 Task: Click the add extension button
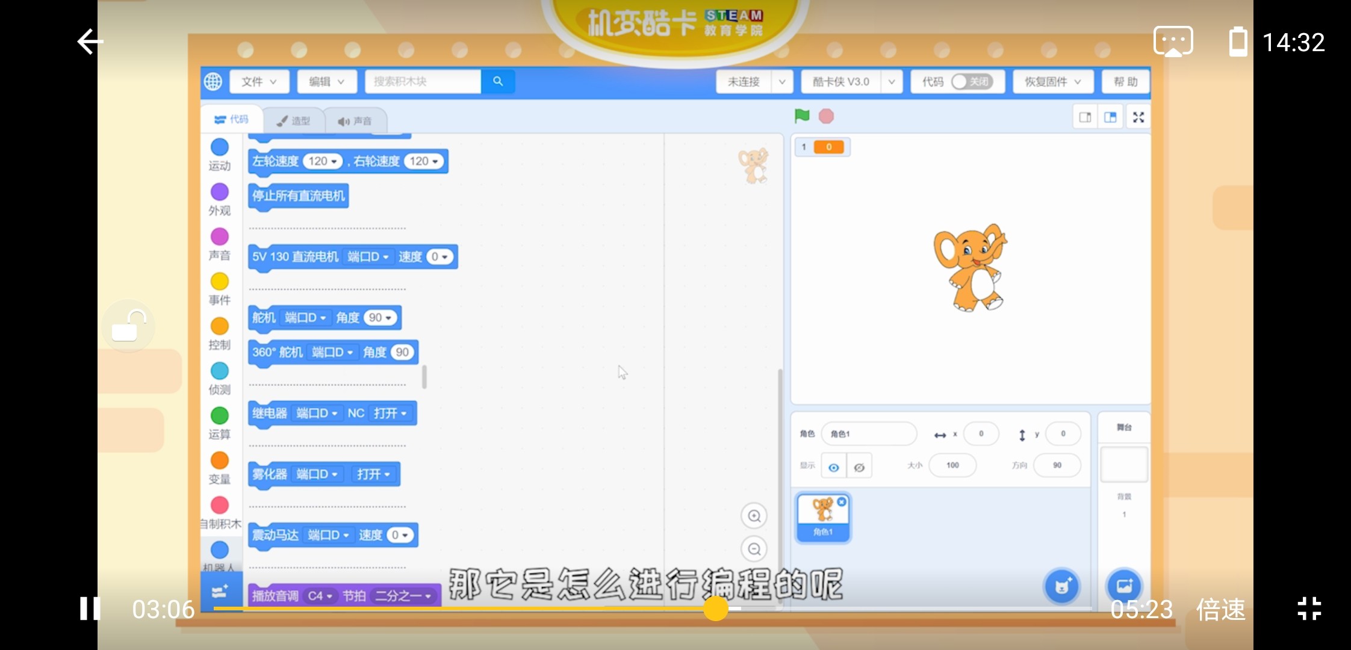click(220, 592)
